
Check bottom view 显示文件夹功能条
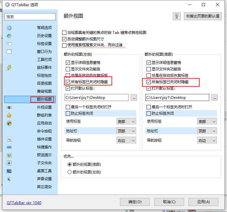click(149, 69)
